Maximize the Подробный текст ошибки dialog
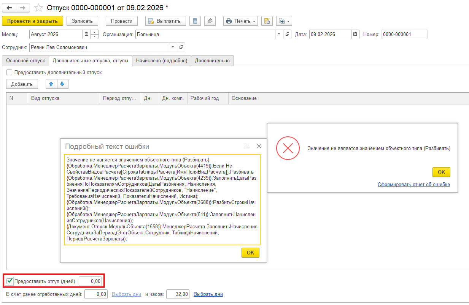The image size is (469, 305). (247, 146)
